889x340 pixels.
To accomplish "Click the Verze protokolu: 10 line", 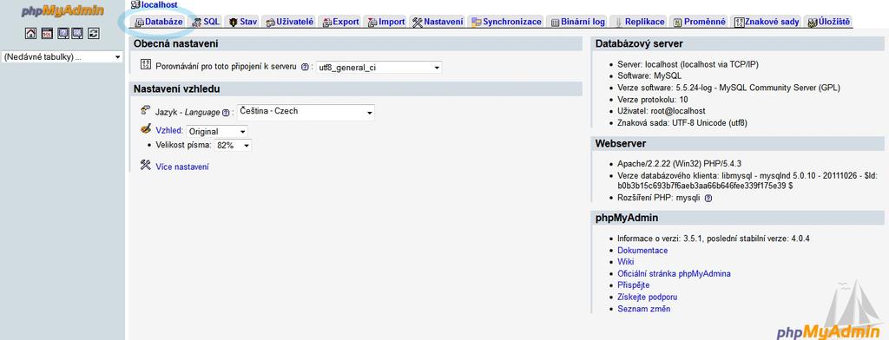I will (653, 99).
